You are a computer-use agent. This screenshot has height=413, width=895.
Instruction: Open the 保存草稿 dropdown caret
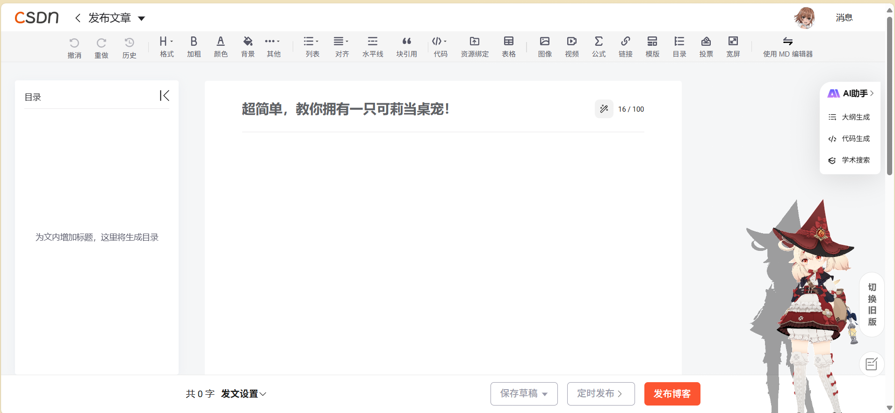click(x=545, y=394)
